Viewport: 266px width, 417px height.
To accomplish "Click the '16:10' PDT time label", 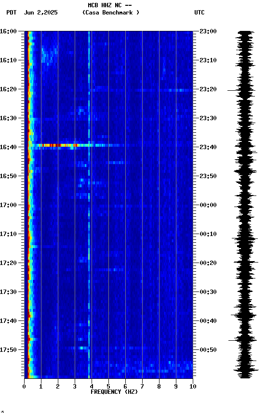I will [8, 60].
